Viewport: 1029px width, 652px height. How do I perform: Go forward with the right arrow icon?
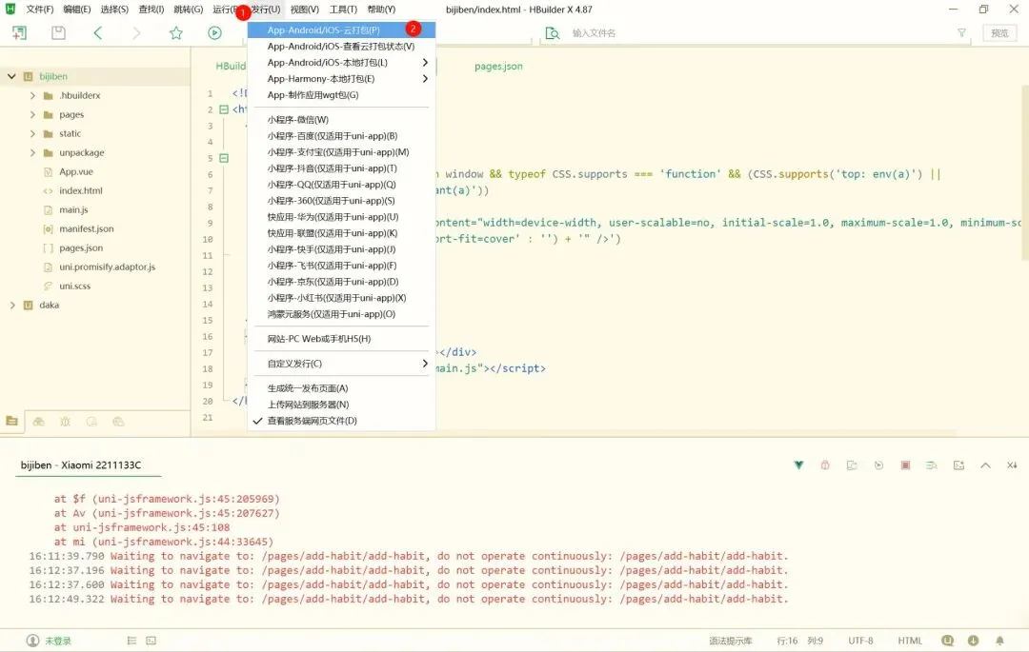pyautogui.click(x=136, y=32)
